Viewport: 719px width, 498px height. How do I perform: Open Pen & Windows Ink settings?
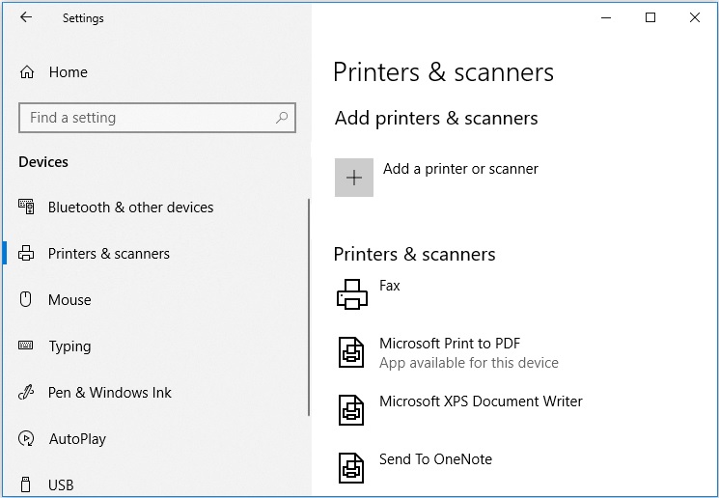(109, 393)
